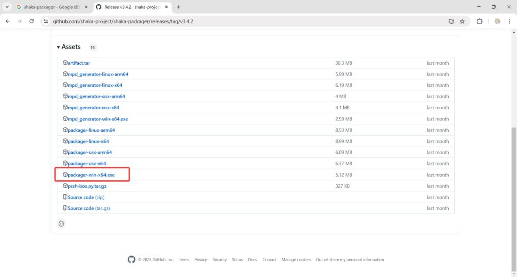
Task: Open site information icon in address bar
Action: [46, 21]
